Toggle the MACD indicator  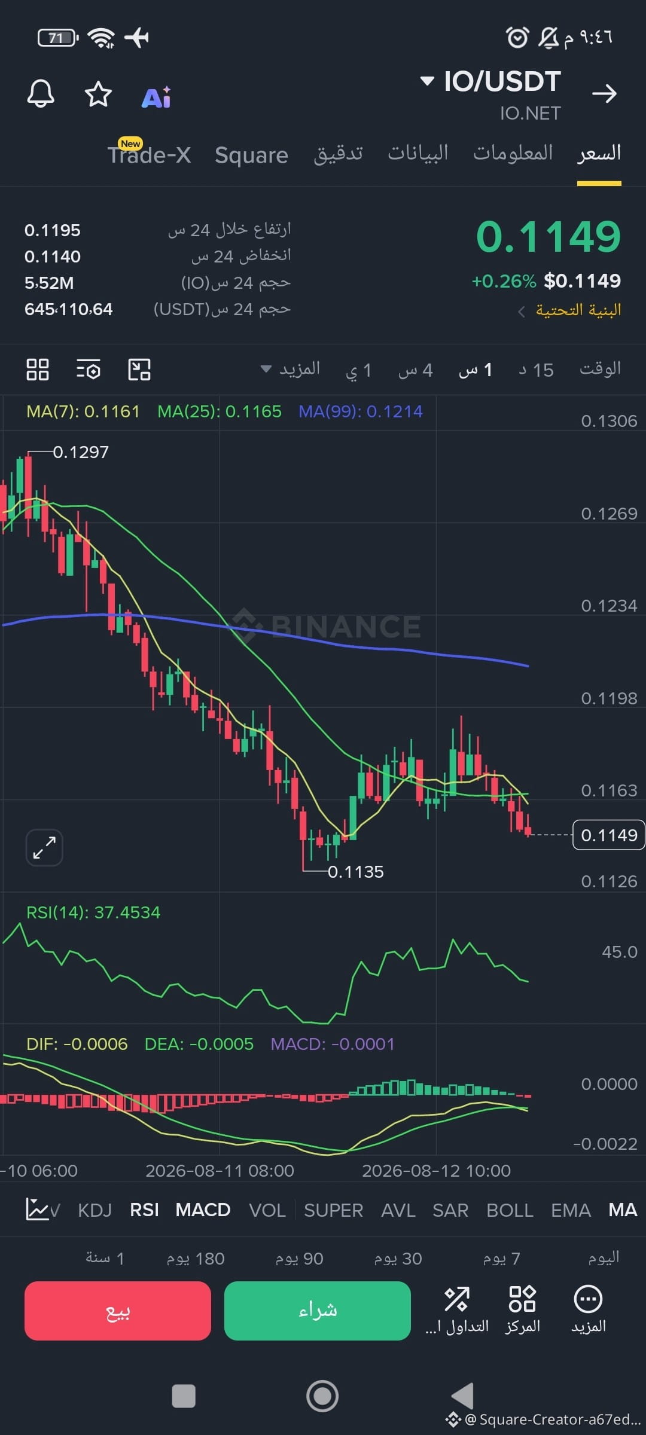point(203,1210)
